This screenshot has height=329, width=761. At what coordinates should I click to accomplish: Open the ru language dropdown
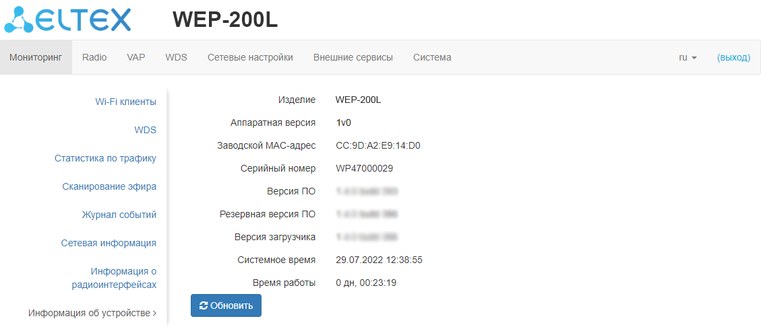point(688,58)
